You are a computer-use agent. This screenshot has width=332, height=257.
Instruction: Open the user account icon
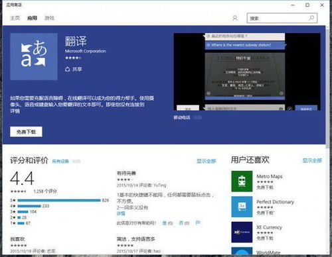(235, 18)
